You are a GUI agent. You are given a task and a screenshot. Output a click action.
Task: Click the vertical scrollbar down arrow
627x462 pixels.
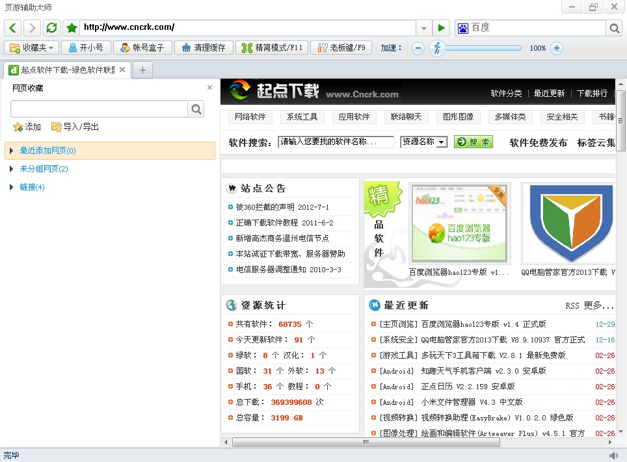pos(620,431)
